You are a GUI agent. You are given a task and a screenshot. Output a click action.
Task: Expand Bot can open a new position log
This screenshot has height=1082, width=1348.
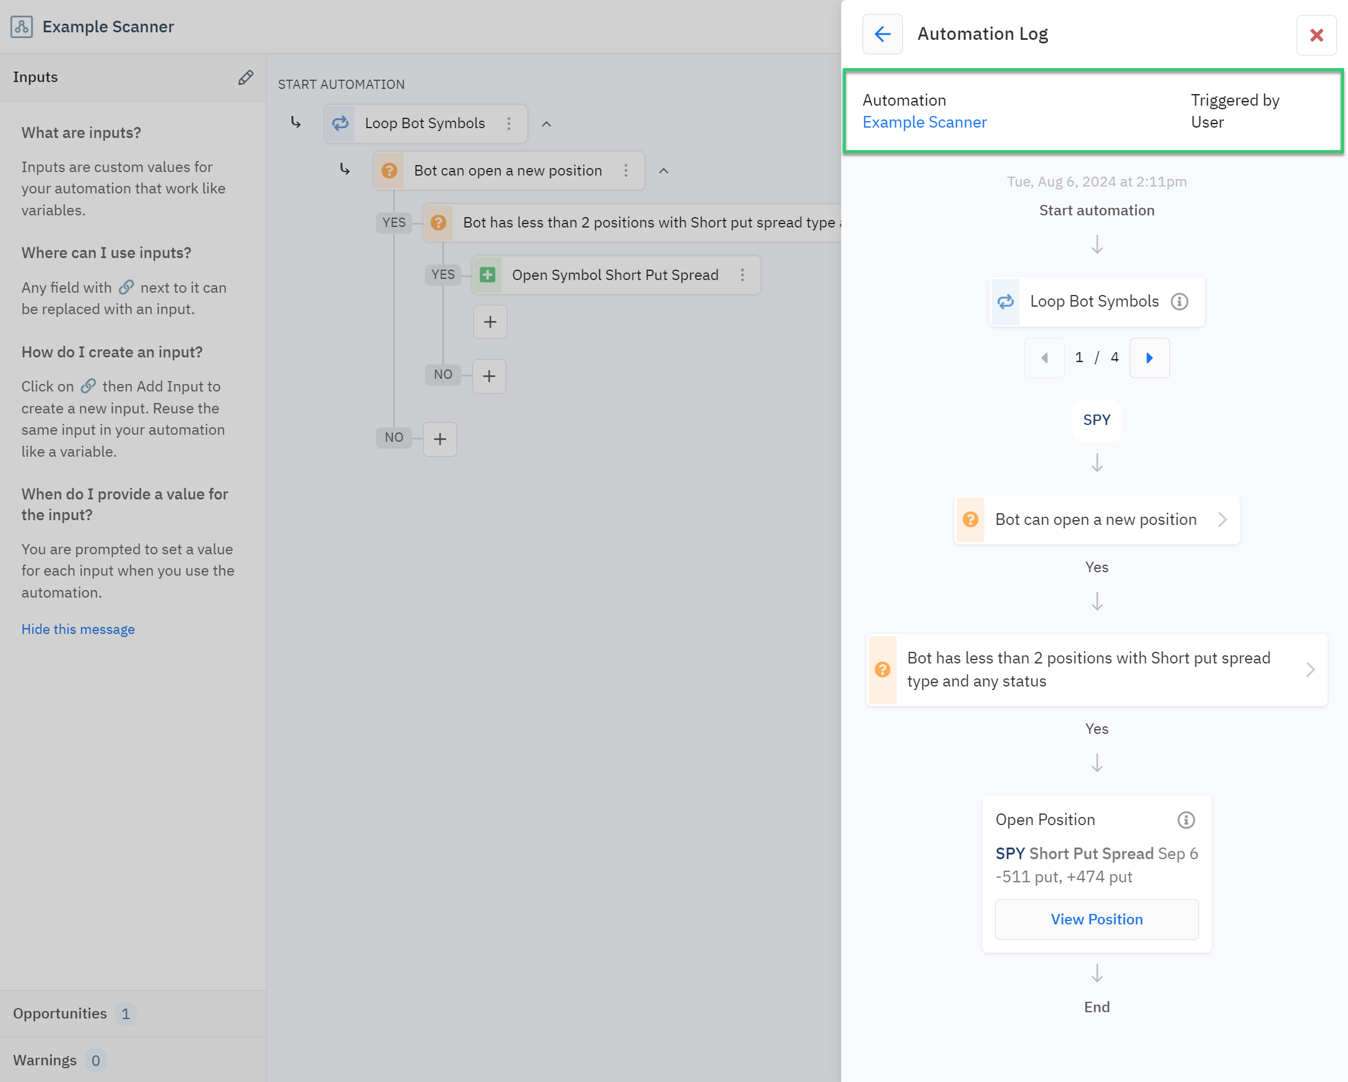[1222, 520]
